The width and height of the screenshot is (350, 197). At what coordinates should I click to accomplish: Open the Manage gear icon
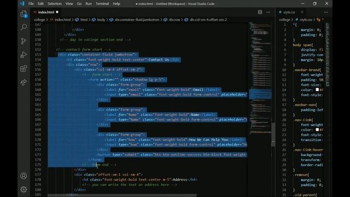[24, 189]
